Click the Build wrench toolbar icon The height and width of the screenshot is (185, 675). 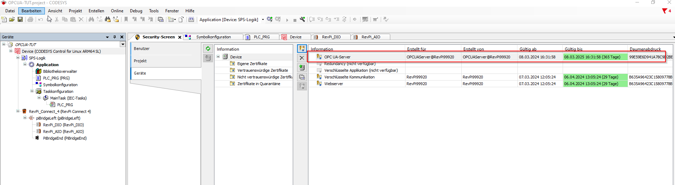pyautogui.click(x=302, y=19)
